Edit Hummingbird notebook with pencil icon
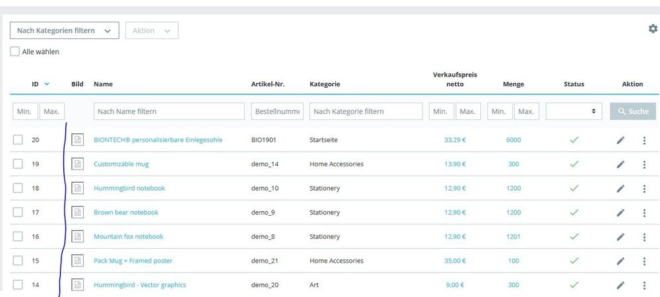 click(x=620, y=189)
